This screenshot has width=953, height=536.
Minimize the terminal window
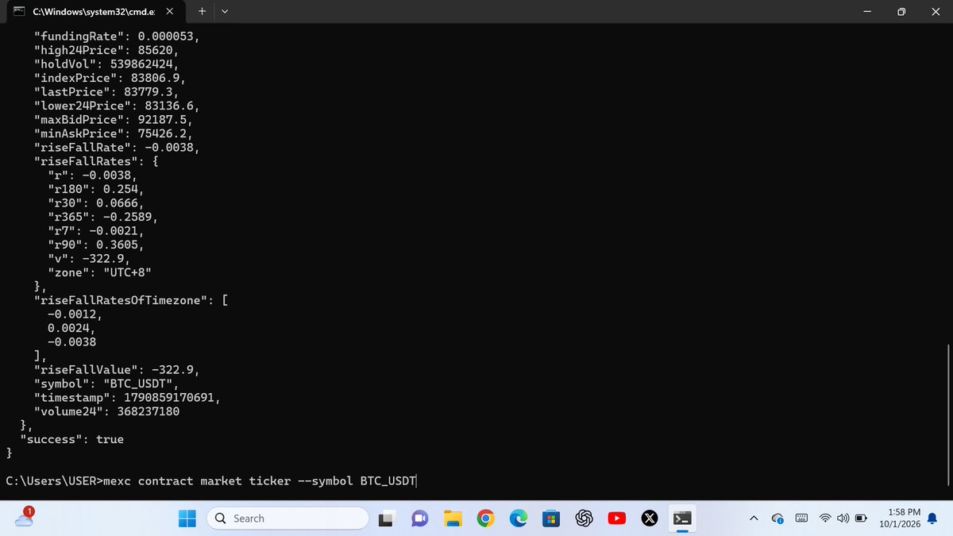[866, 12]
